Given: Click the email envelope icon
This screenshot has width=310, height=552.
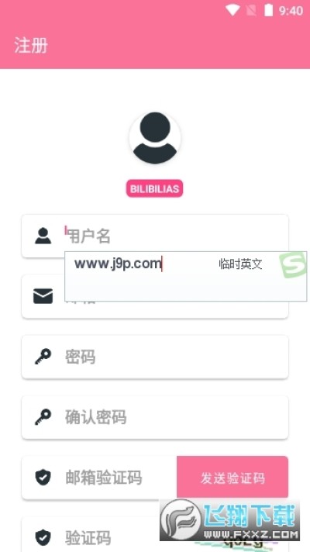Looking at the screenshot, I should point(43,296).
